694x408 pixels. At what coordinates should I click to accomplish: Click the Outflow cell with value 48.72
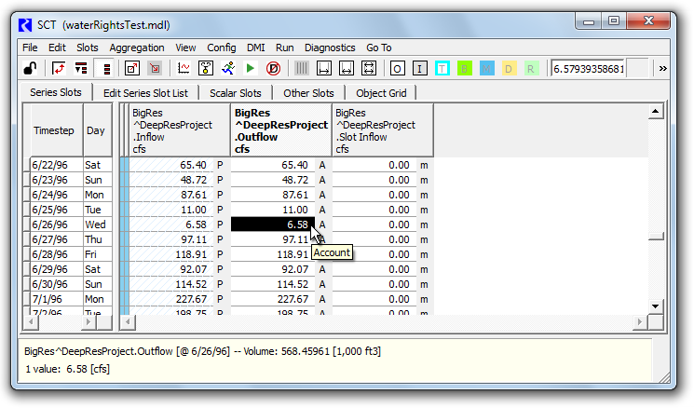[273, 180]
